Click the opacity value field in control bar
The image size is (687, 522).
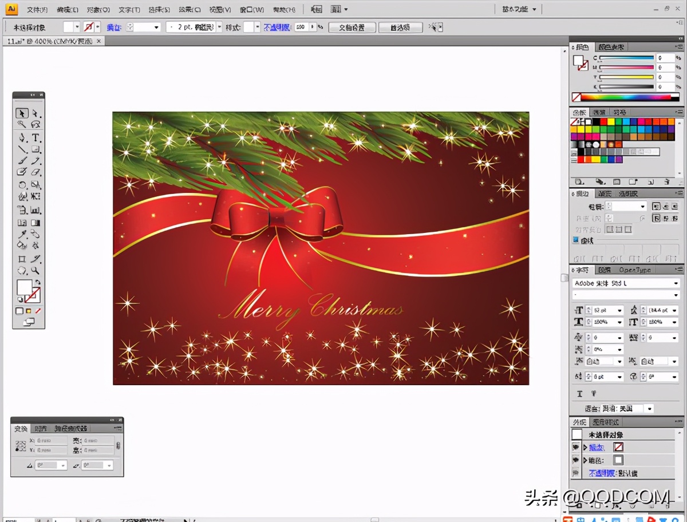(x=302, y=27)
